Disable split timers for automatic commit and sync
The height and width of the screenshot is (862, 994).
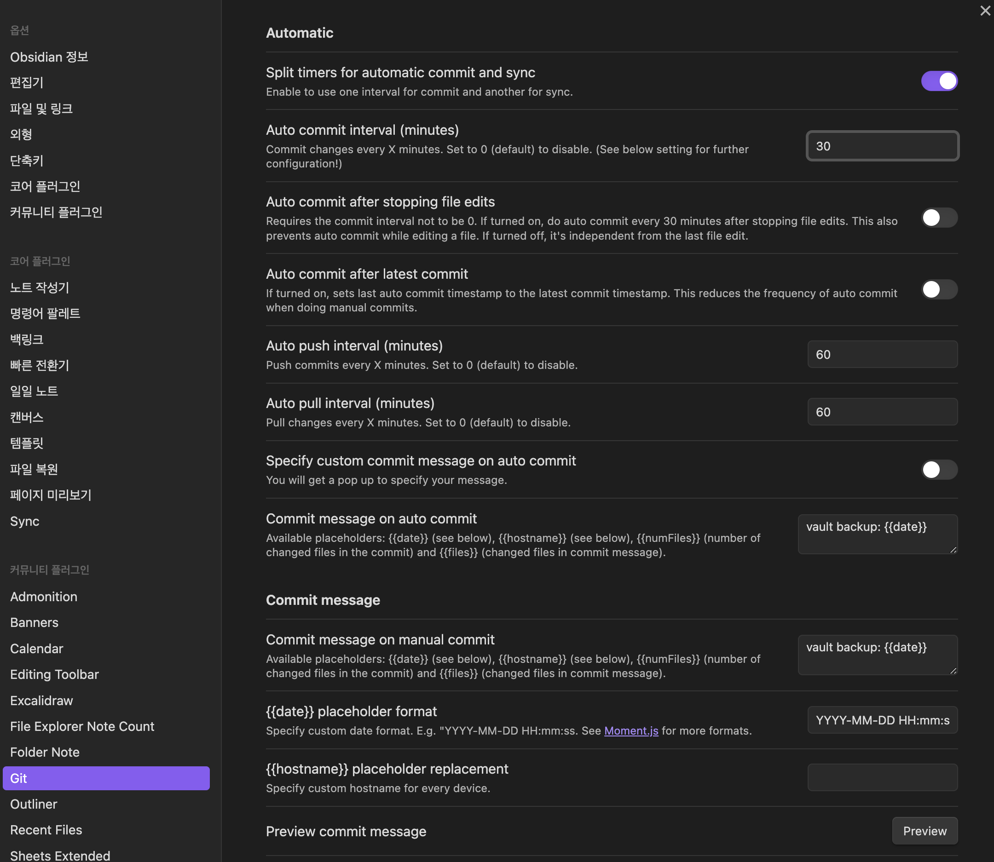point(939,81)
